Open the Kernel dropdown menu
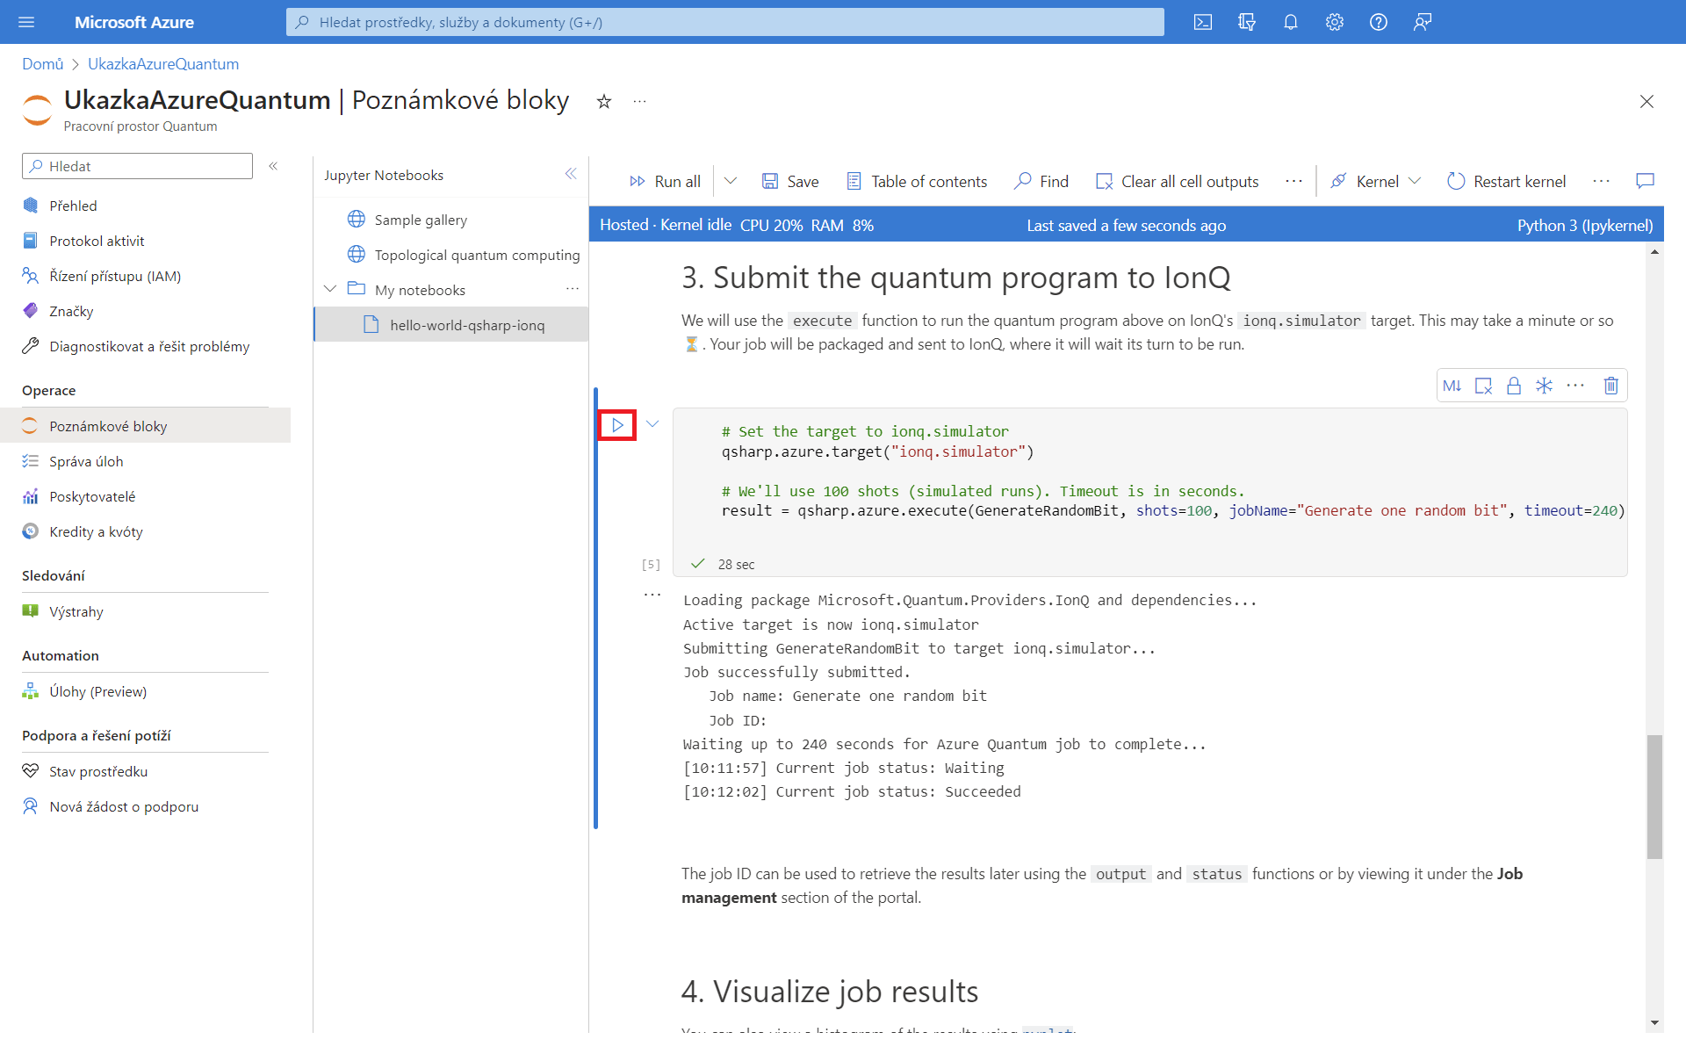The height and width of the screenshot is (1054, 1686). point(1376,181)
